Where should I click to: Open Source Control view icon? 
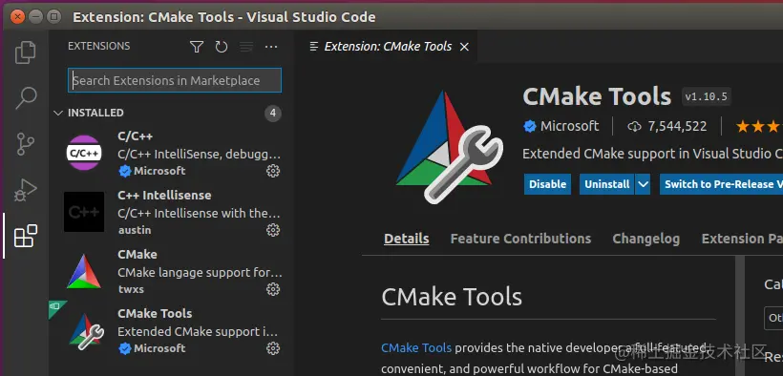click(26, 144)
